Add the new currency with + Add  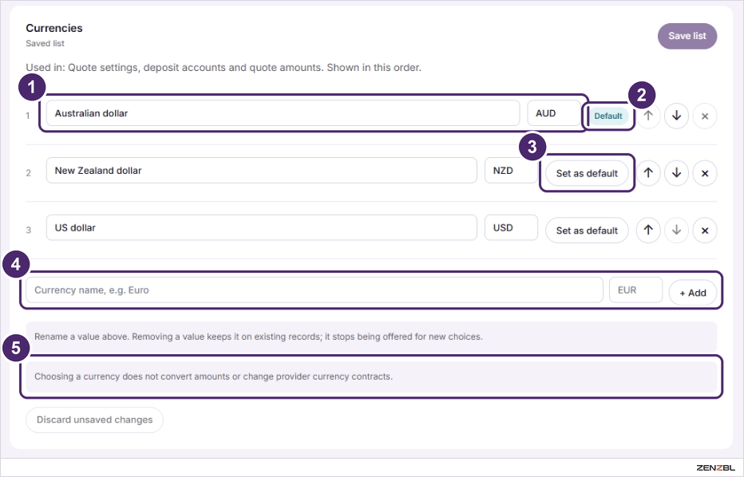coord(693,293)
